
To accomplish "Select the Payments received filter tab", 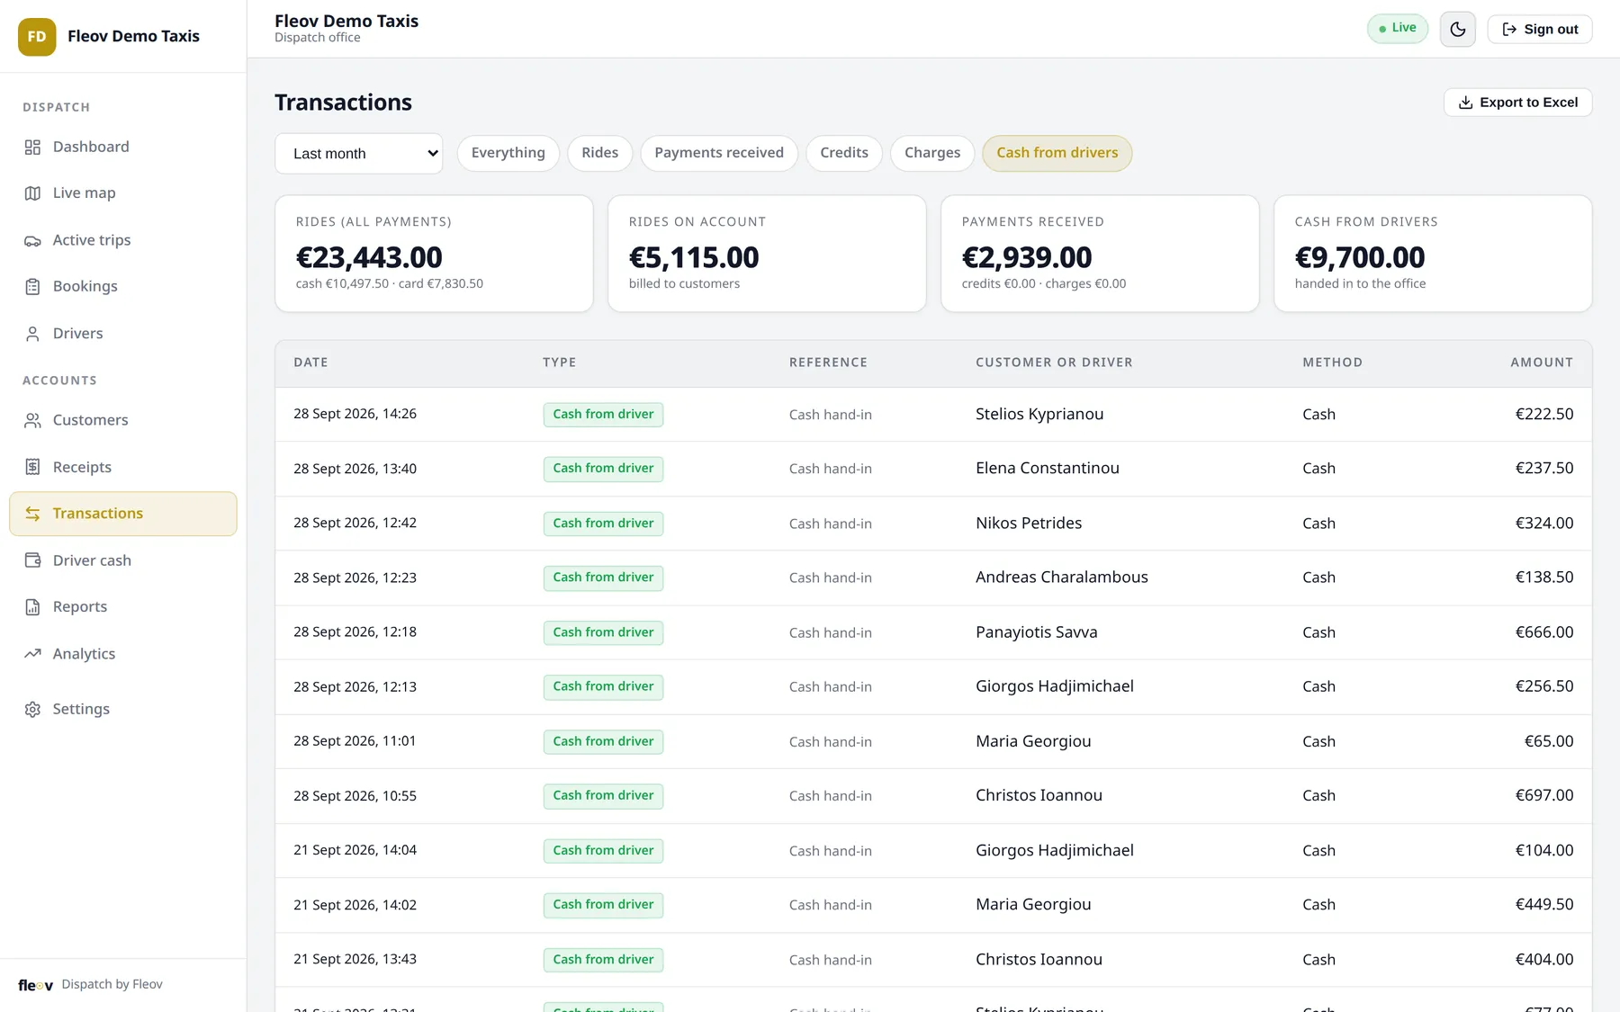I will (719, 153).
